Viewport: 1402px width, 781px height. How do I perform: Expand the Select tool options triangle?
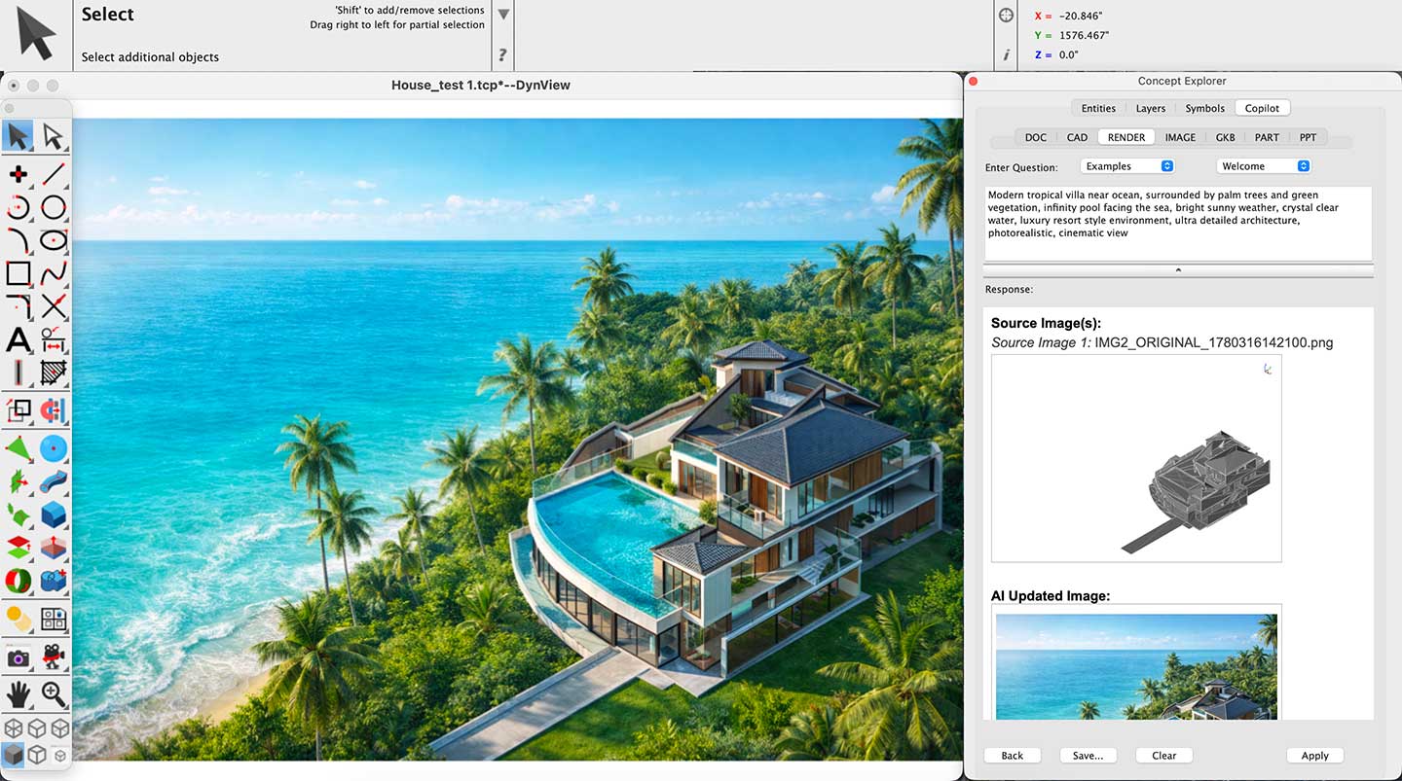coord(503,15)
